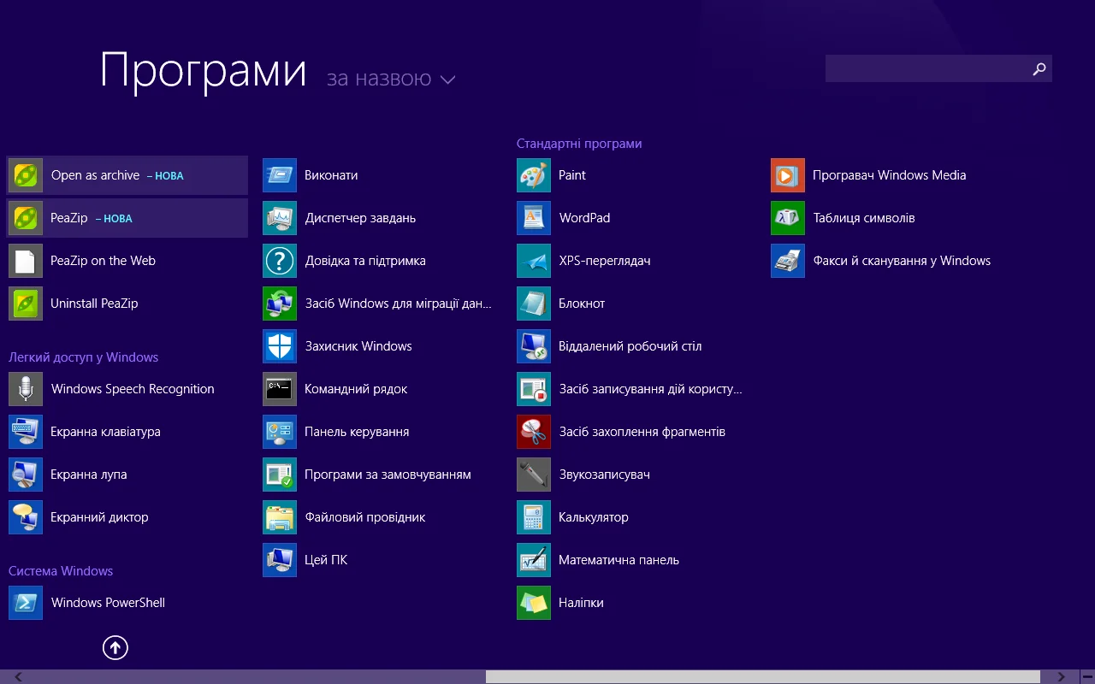This screenshot has width=1095, height=684.
Task: Click inside the search input field
Action: 924,69
